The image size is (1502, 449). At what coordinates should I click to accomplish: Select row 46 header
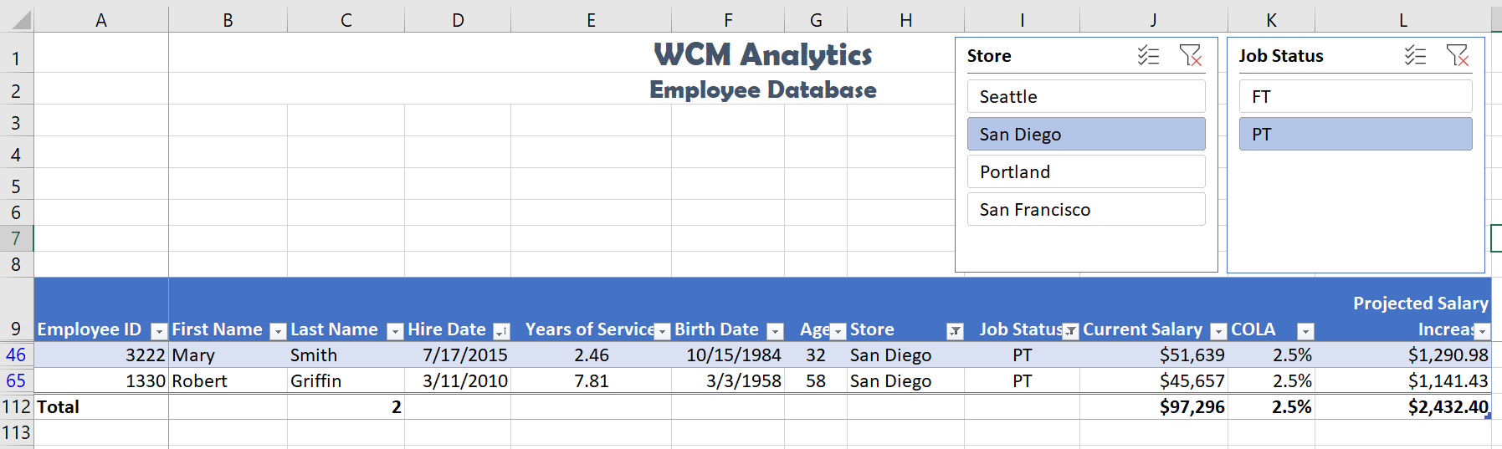16,355
